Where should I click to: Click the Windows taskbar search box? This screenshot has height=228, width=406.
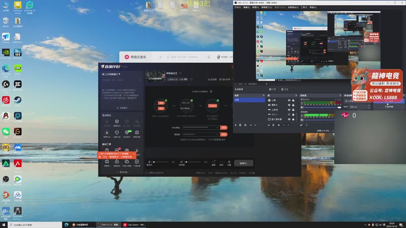35,225
